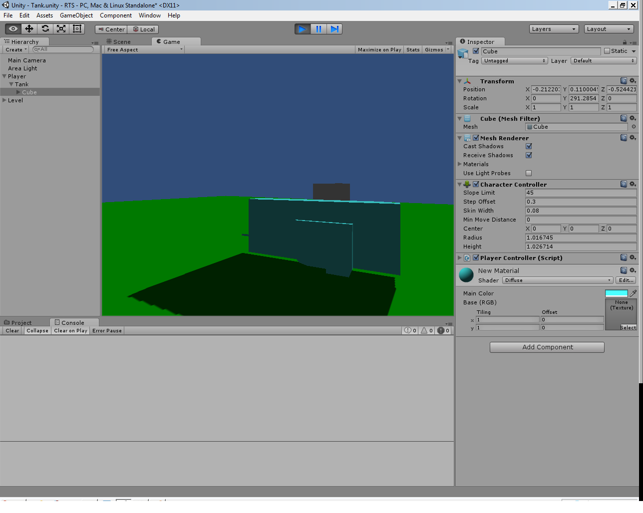Select the Rotate tool in toolbar
Screen dimensions: 643x513
45,29
